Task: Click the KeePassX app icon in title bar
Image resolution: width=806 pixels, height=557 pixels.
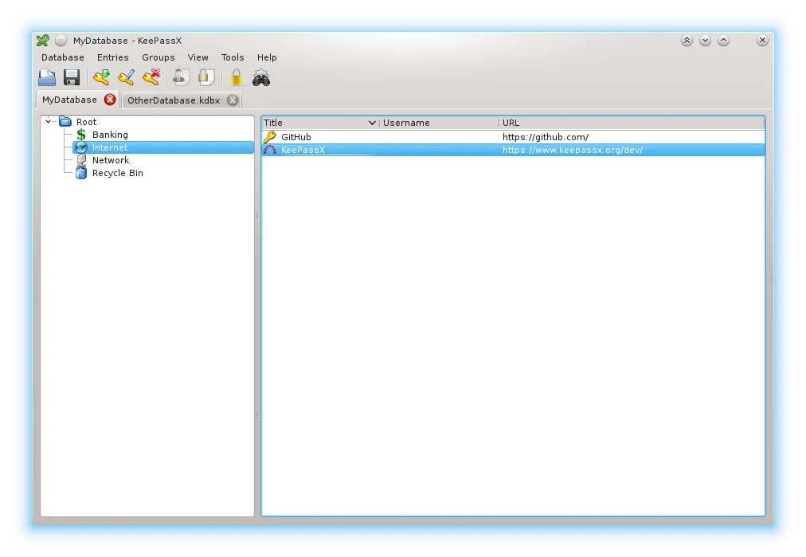Action: tap(43, 40)
